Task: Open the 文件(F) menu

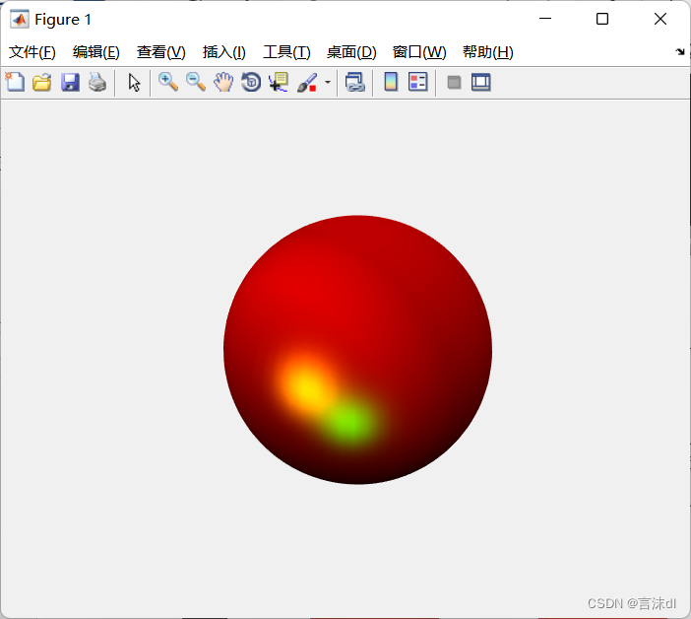Action: click(x=32, y=52)
